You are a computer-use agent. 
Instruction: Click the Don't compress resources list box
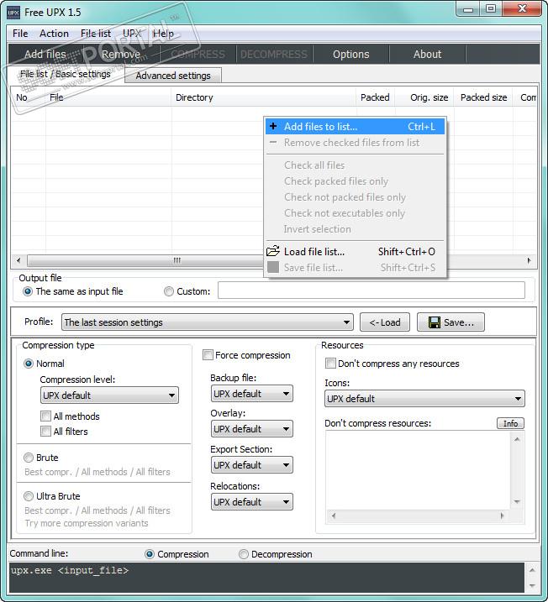tap(418, 470)
